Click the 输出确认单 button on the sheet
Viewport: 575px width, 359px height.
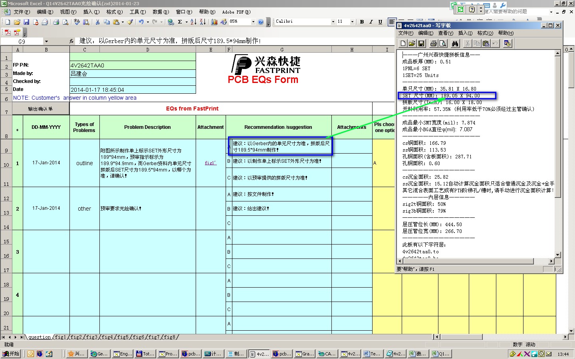(x=40, y=109)
